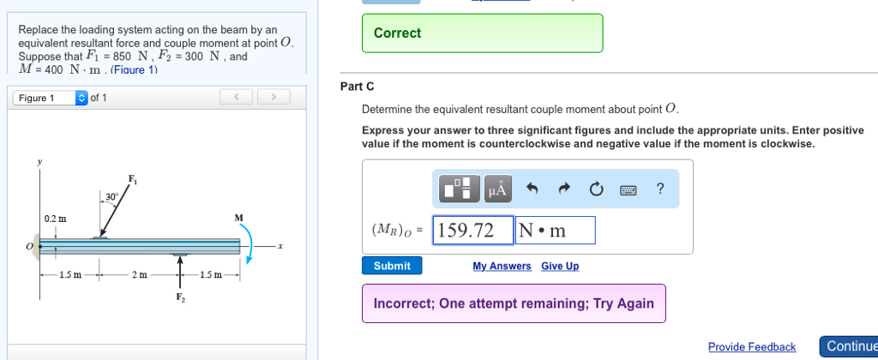Open answer help question mark
The height and width of the screenshot is (360, 878).
tap(659, 189)
